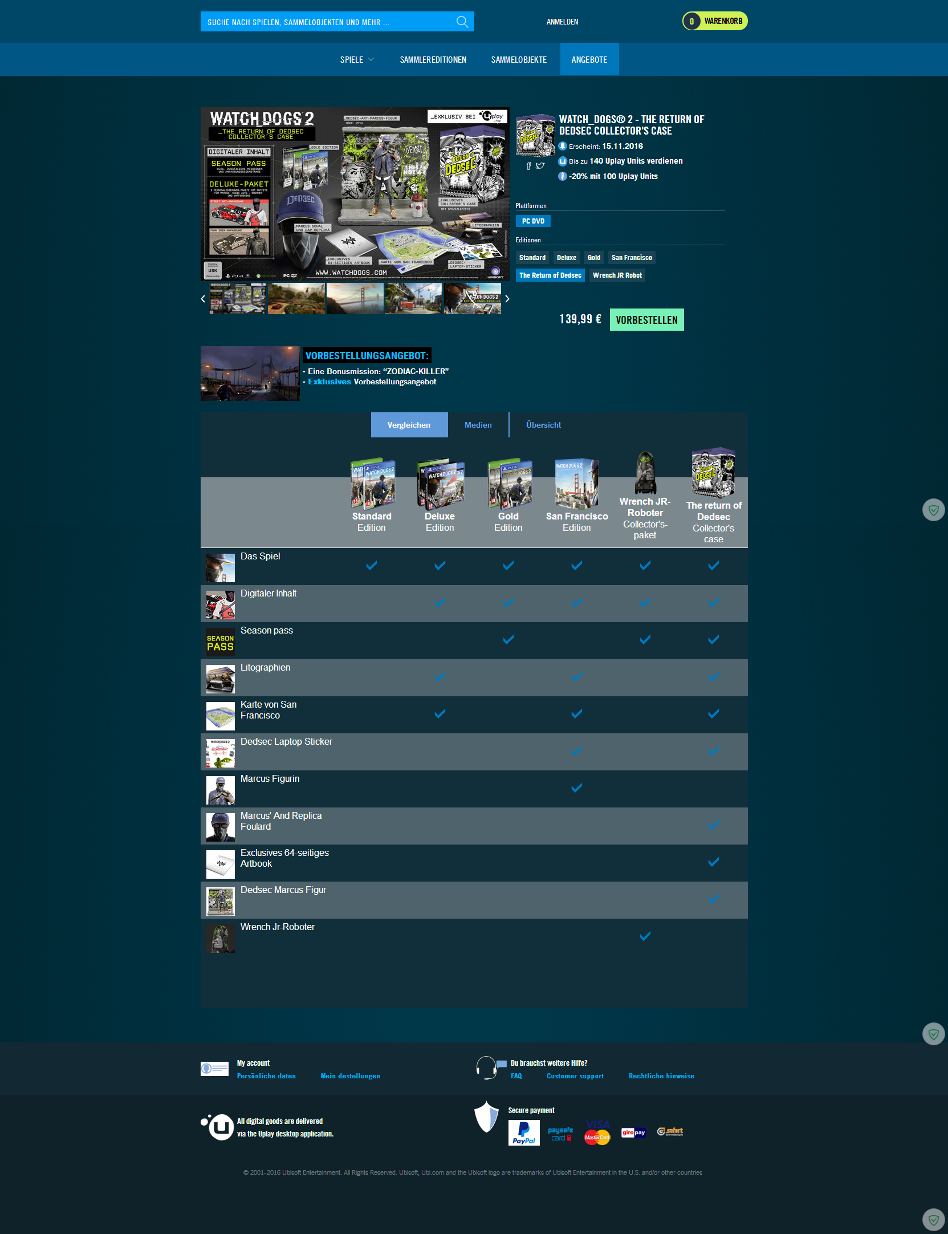Select Gold Edition box art column
This screenshot has width=948, height=1234.
click(x=510, y=484)
